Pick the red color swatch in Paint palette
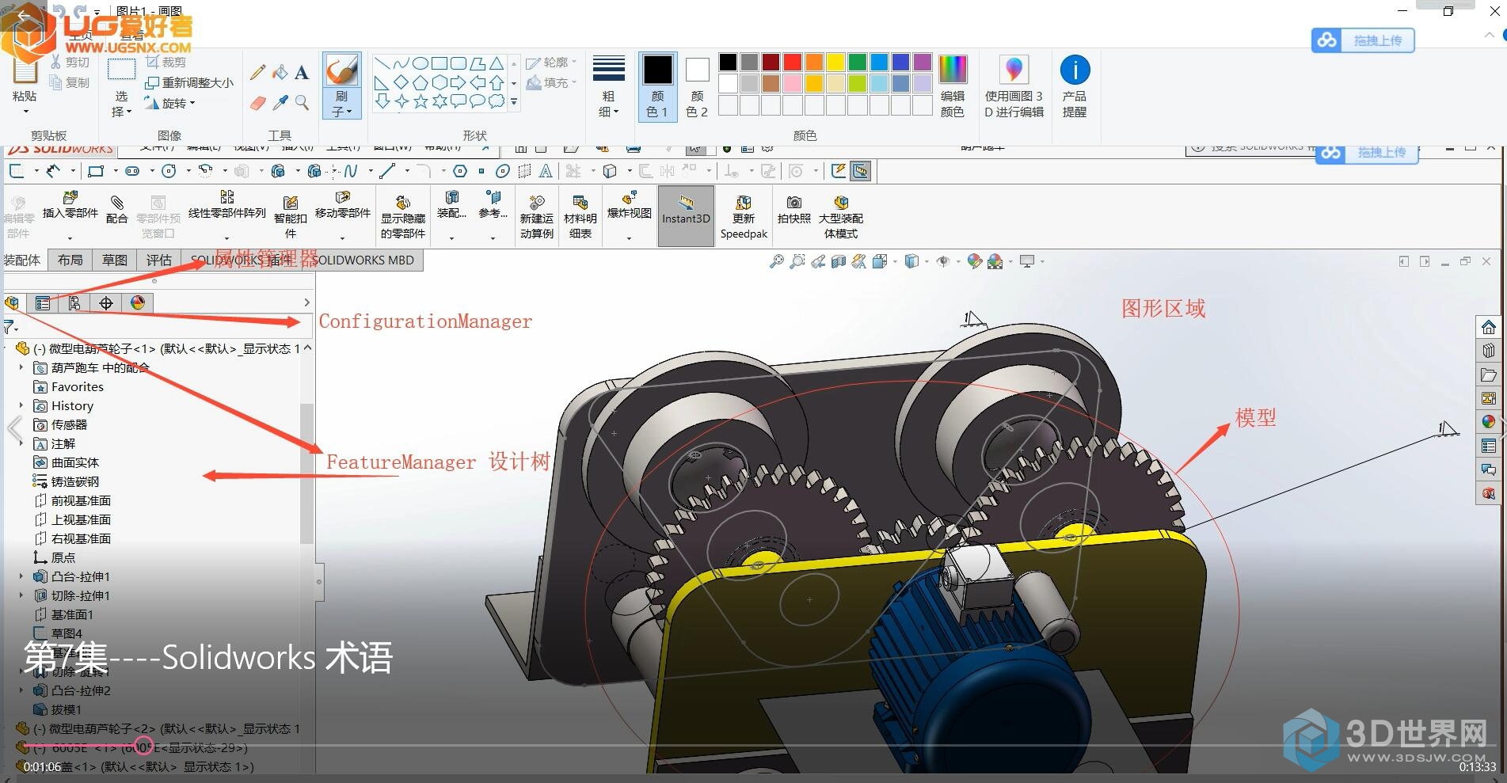This screenshot has height=783, width=1507. (x=792, y=62)
